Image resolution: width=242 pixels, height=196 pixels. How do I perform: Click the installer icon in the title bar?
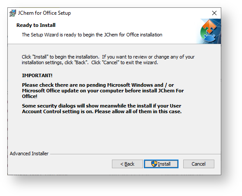point(13,13)
